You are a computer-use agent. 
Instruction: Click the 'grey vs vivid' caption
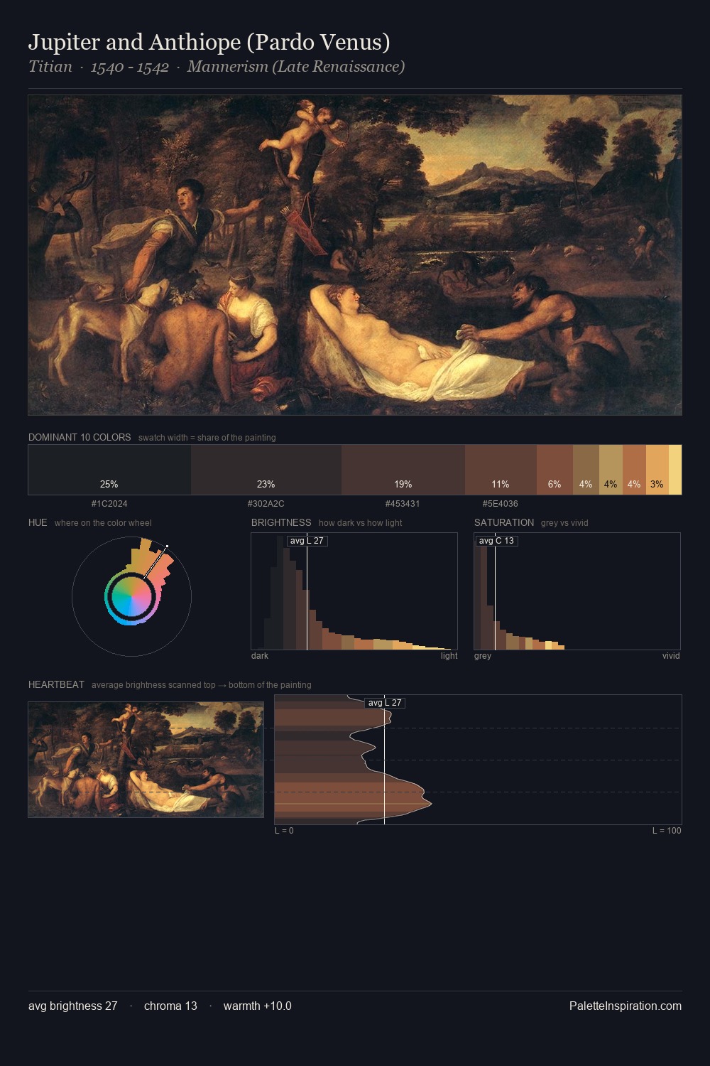pos(564,523)
